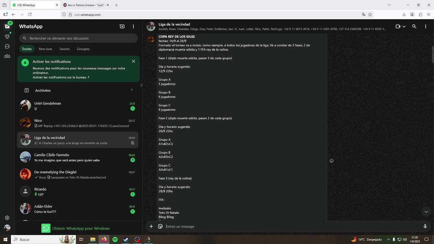The height and width of the screenshot is (244, 434).
Task: Dismiss the notifications banner
Action: 133,61
